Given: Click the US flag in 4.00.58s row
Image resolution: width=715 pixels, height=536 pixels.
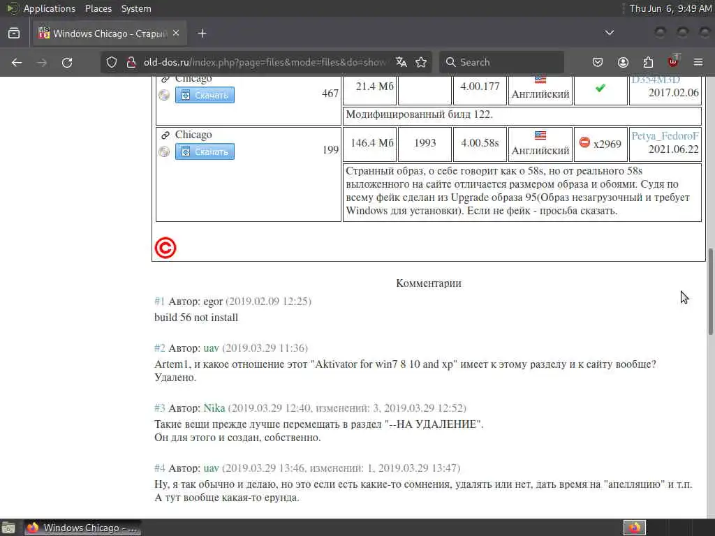Looking at the screenshot, I should click(x=540, y=135).
